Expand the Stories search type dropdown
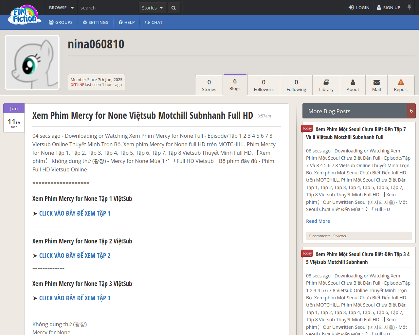Image resolution: width=419 pixels, height=335 pixels. (x=152, y=8)
